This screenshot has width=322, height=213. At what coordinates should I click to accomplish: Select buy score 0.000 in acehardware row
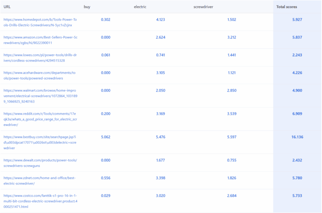coord(106,73)
